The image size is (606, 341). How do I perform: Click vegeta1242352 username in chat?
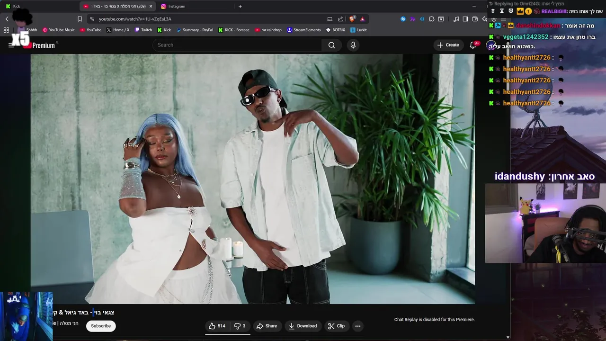click(526, 37)
